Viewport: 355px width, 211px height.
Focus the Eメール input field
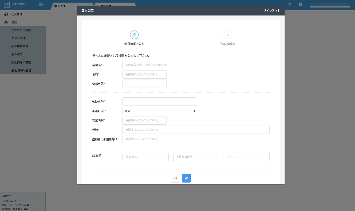[247, 157]
